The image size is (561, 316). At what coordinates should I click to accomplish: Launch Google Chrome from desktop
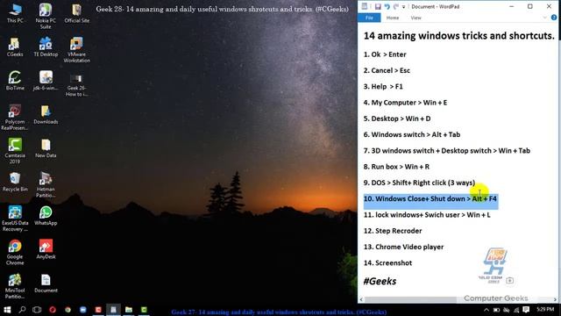[x=15, y=252]
